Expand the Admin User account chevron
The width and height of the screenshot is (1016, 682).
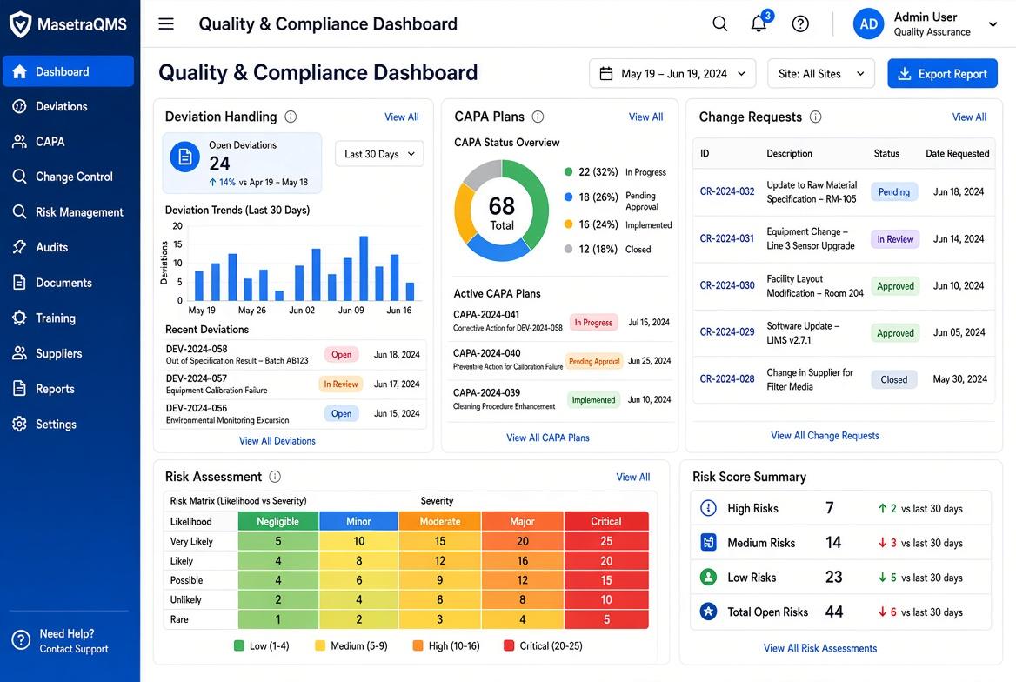tap(993, 24)
